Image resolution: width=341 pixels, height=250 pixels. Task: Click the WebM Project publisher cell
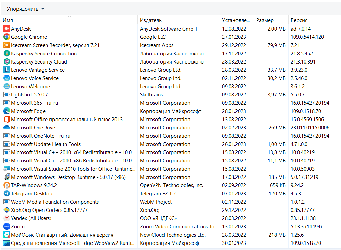[x=156, y=202]
